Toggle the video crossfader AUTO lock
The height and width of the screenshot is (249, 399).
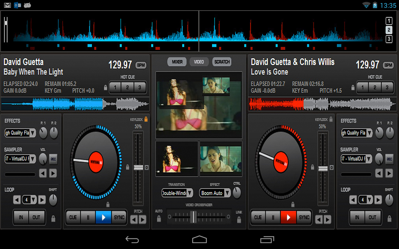coord(159,219)
